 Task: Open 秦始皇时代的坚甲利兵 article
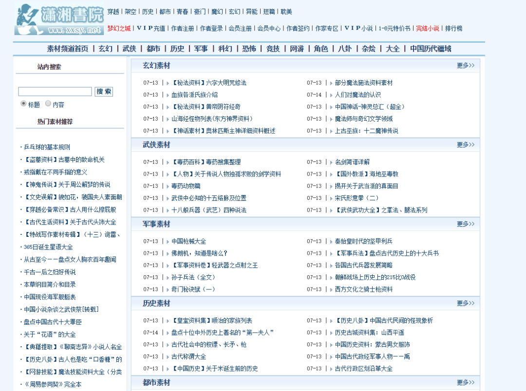point(364,242)
